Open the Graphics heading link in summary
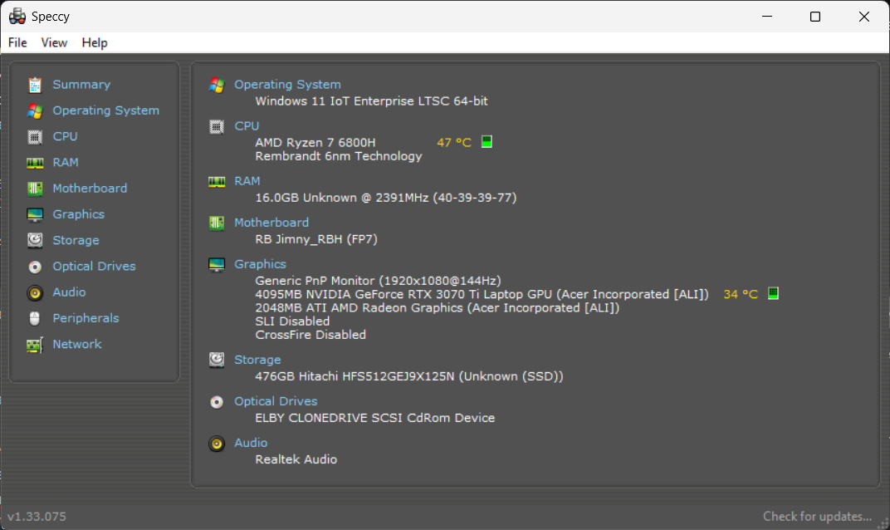890x530 pixels. pyautogui.click(x=261, y=264)
